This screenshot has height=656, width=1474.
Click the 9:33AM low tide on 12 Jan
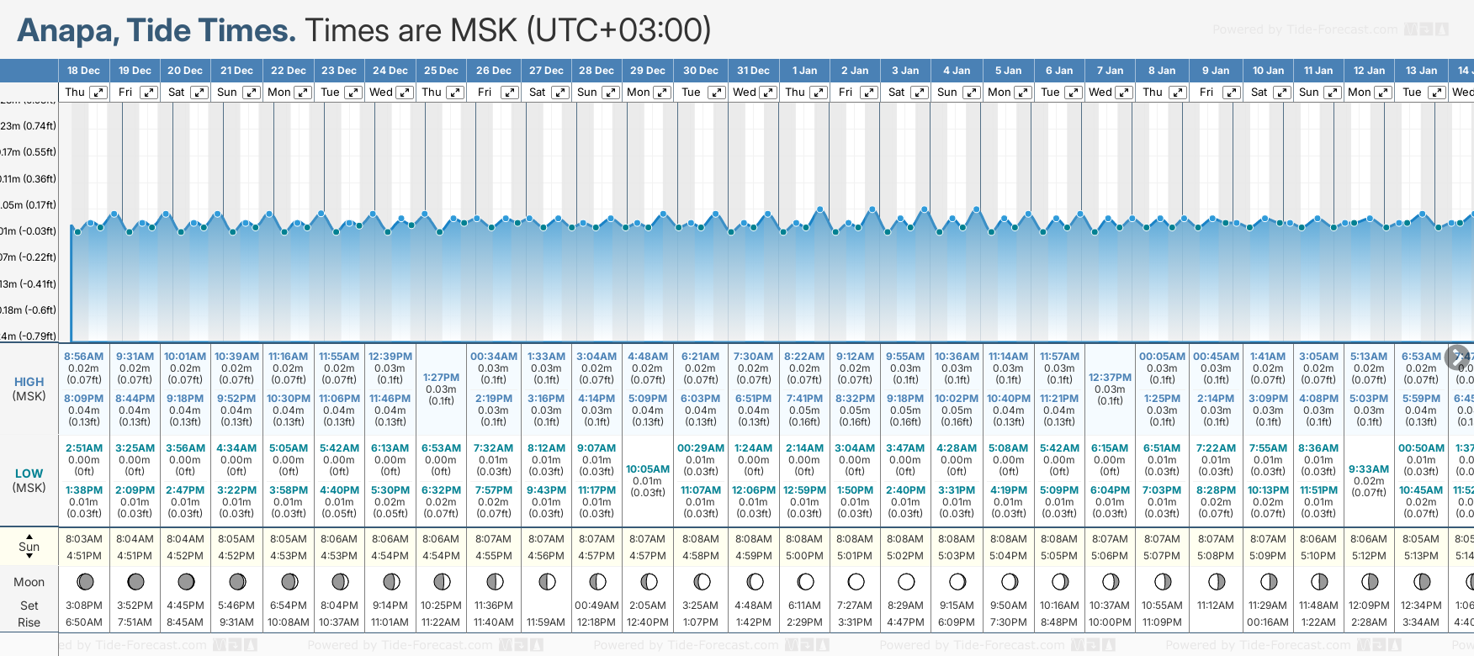1369,469
